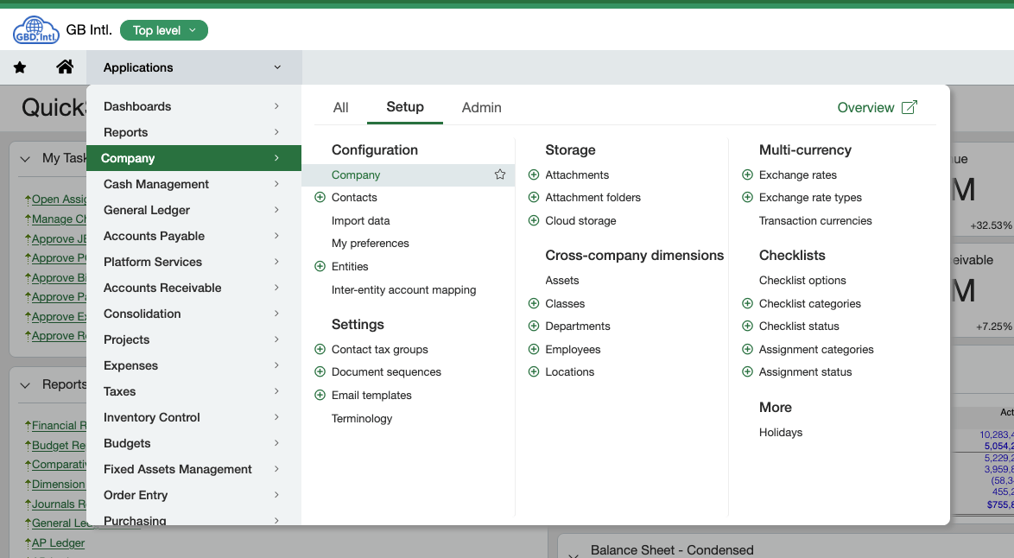
Task: Add Assignment status plus icon
Action: (x=748, y=371)
